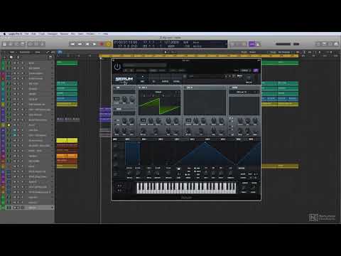This screenshot has width=341, height=256.
Task: Enable the SUB oscillator toggle
Action: click(x=115, y=87)
